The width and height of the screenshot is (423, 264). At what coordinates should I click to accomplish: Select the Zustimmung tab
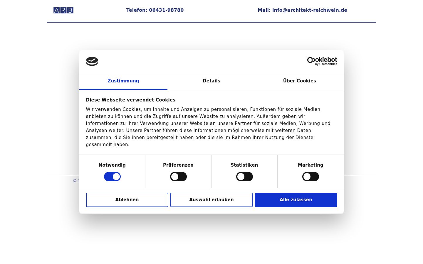click(123, 81)
